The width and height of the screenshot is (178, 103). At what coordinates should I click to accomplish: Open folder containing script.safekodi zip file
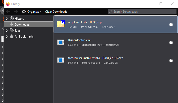171,24
